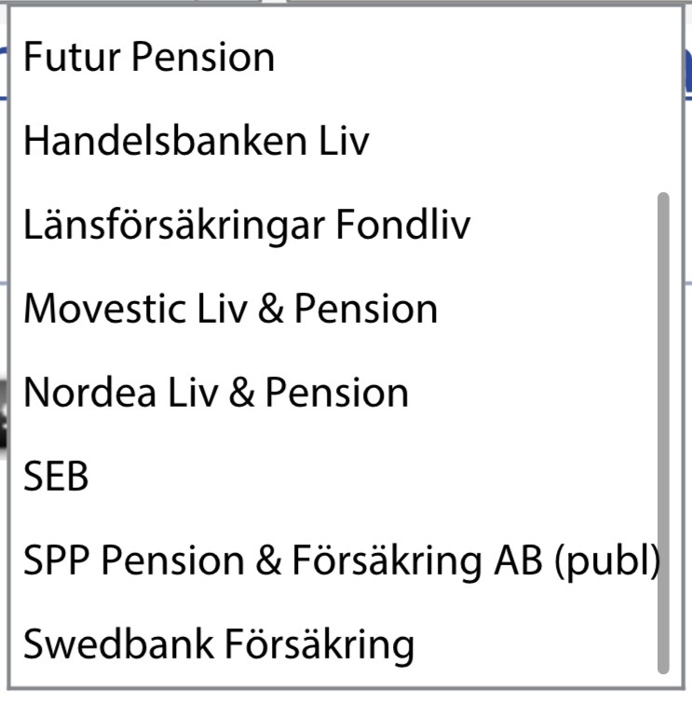
Task: Click the Movestic Liv & Pension entry
Action: pos(230,309)
